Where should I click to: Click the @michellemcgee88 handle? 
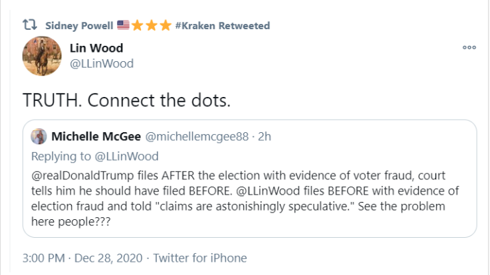pos(197,136)
